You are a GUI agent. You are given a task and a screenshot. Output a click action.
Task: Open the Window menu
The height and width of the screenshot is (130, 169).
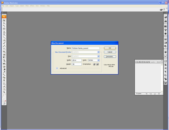coord(43,6)
